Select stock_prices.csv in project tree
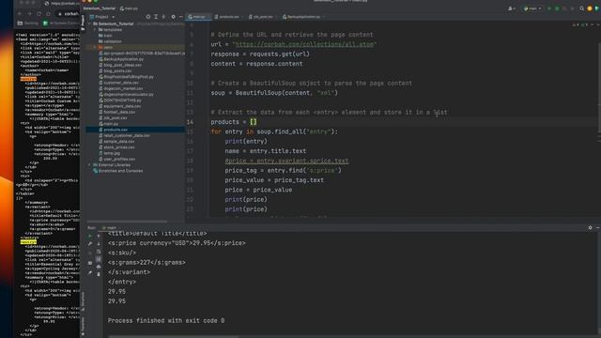601x338 pixels. pyautogui.click(x=116, y=147)
